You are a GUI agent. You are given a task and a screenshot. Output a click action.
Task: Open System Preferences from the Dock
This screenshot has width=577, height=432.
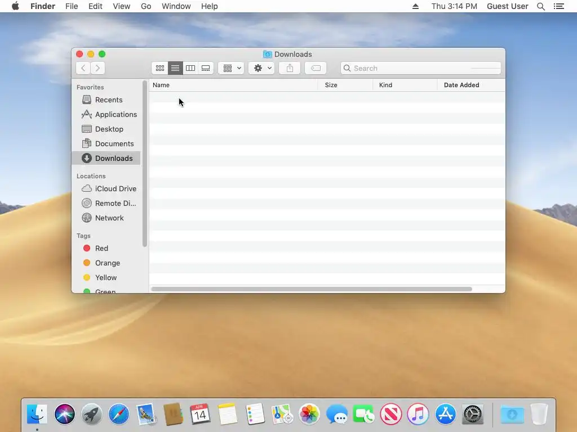(473, 414)
